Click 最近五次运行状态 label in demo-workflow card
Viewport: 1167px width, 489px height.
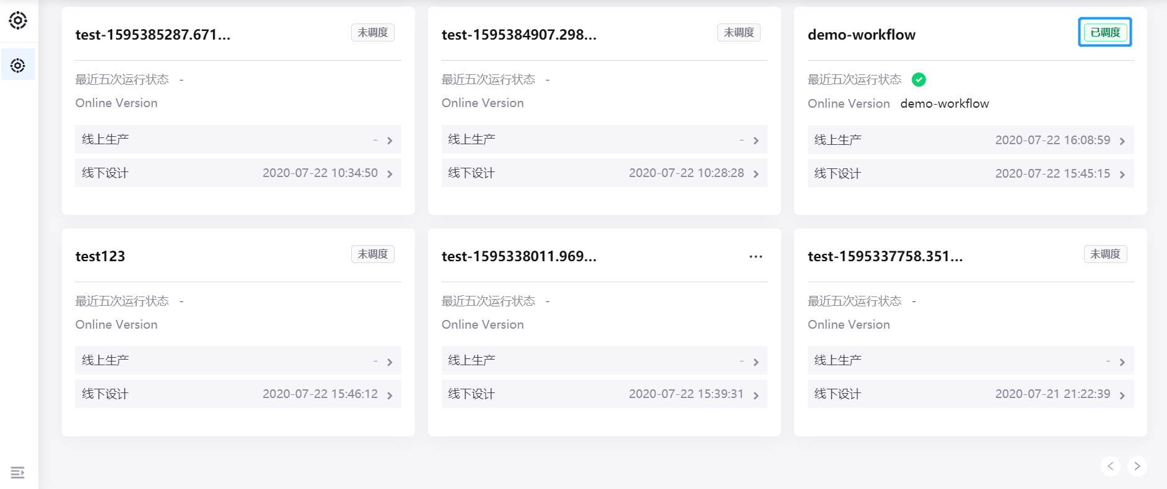[855, 79]
